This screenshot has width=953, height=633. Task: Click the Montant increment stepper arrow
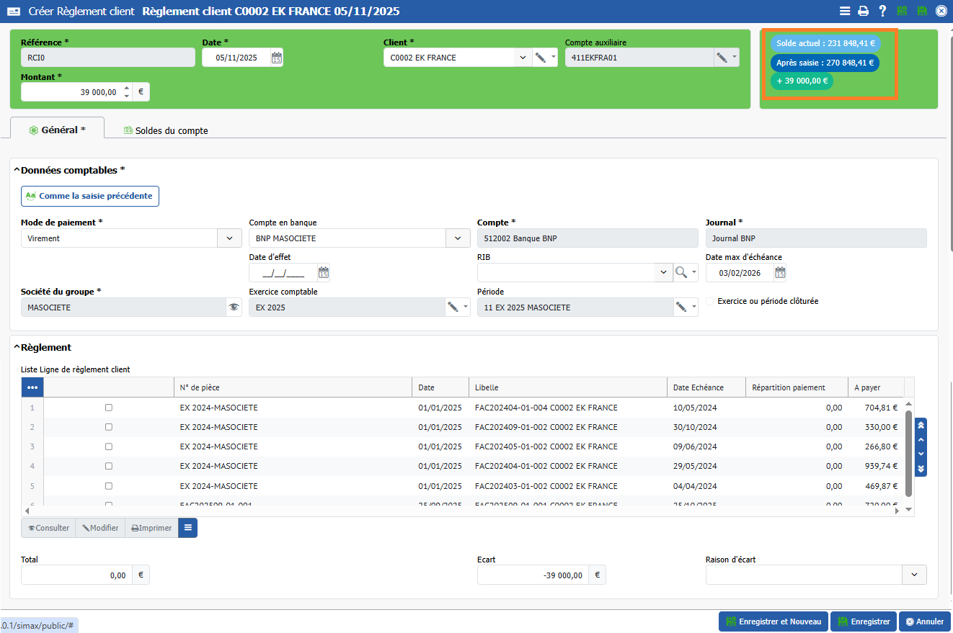[x=127, y=89]
